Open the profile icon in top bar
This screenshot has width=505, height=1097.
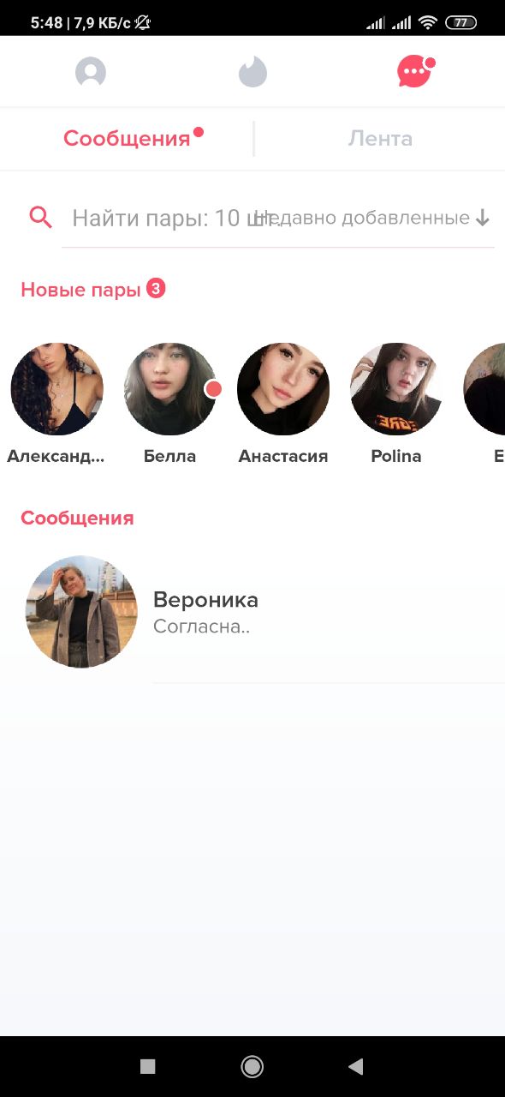(91, 72)
